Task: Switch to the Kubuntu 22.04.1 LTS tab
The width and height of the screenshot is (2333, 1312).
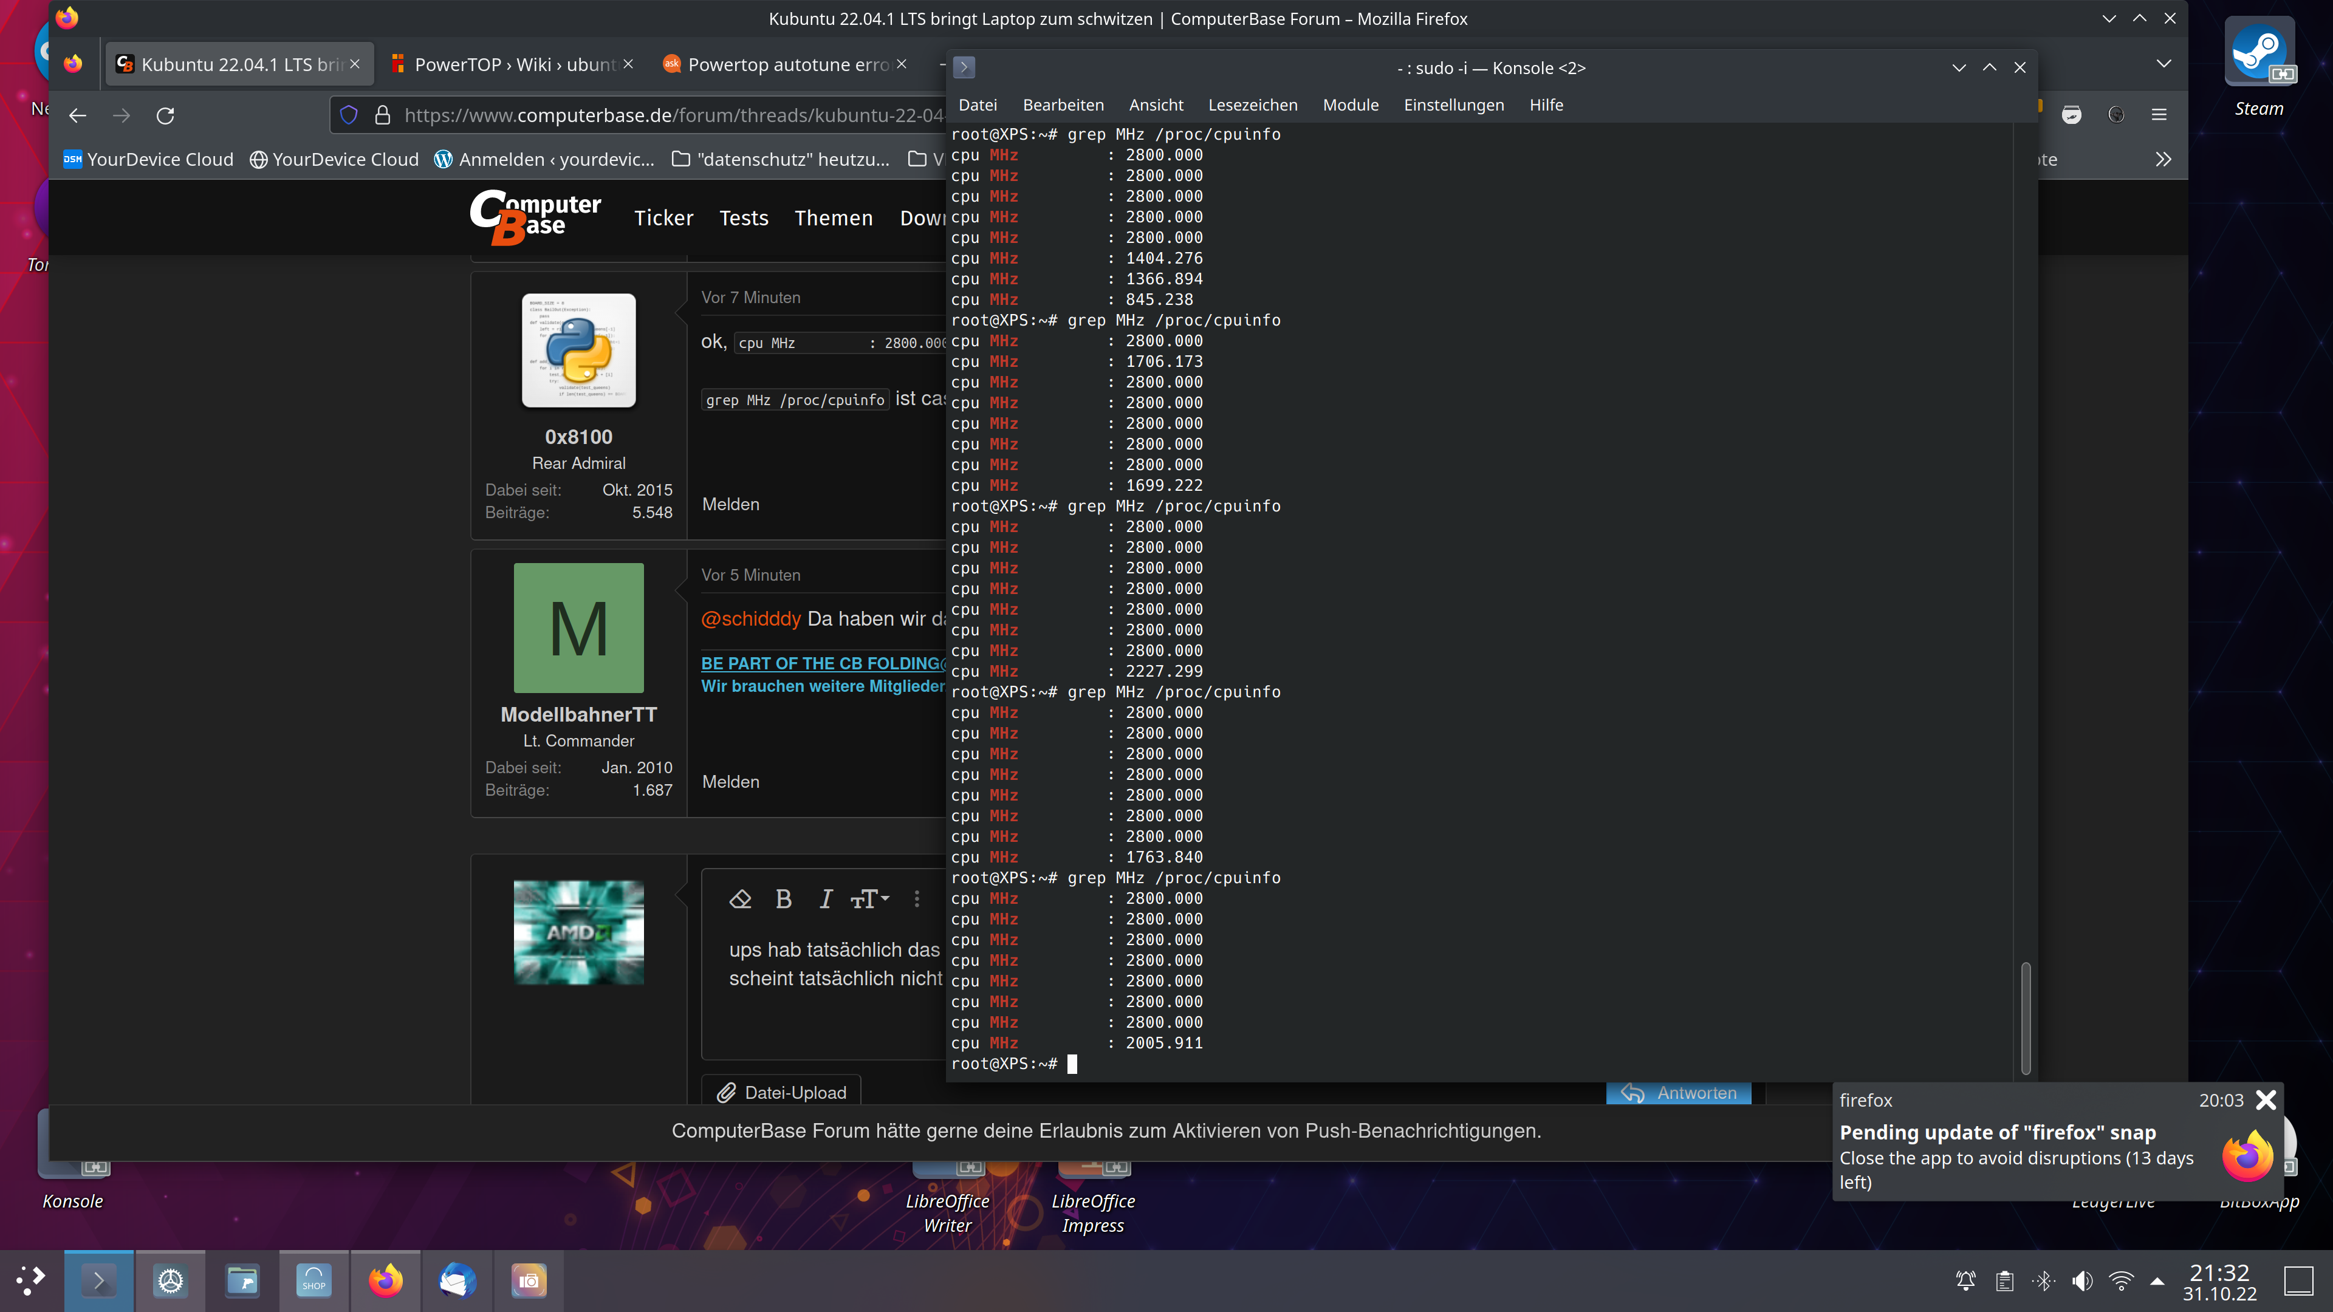Action: [x=239, y=64]
